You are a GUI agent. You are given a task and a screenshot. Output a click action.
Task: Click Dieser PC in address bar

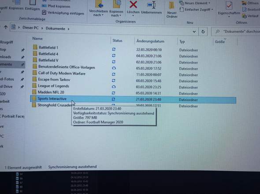point(30,28)
